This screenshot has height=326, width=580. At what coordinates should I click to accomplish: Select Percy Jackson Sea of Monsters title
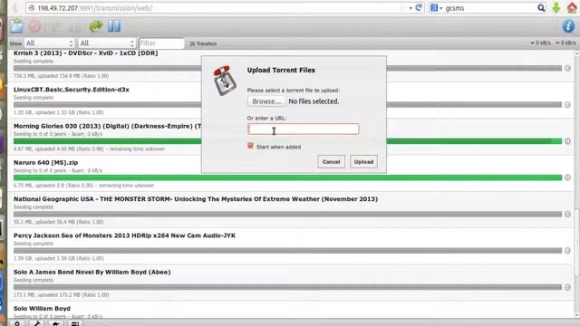point(125,235)
